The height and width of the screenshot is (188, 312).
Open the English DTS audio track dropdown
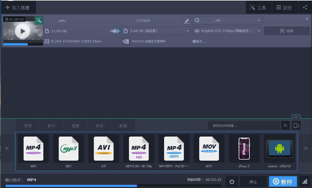click(227, 31)
